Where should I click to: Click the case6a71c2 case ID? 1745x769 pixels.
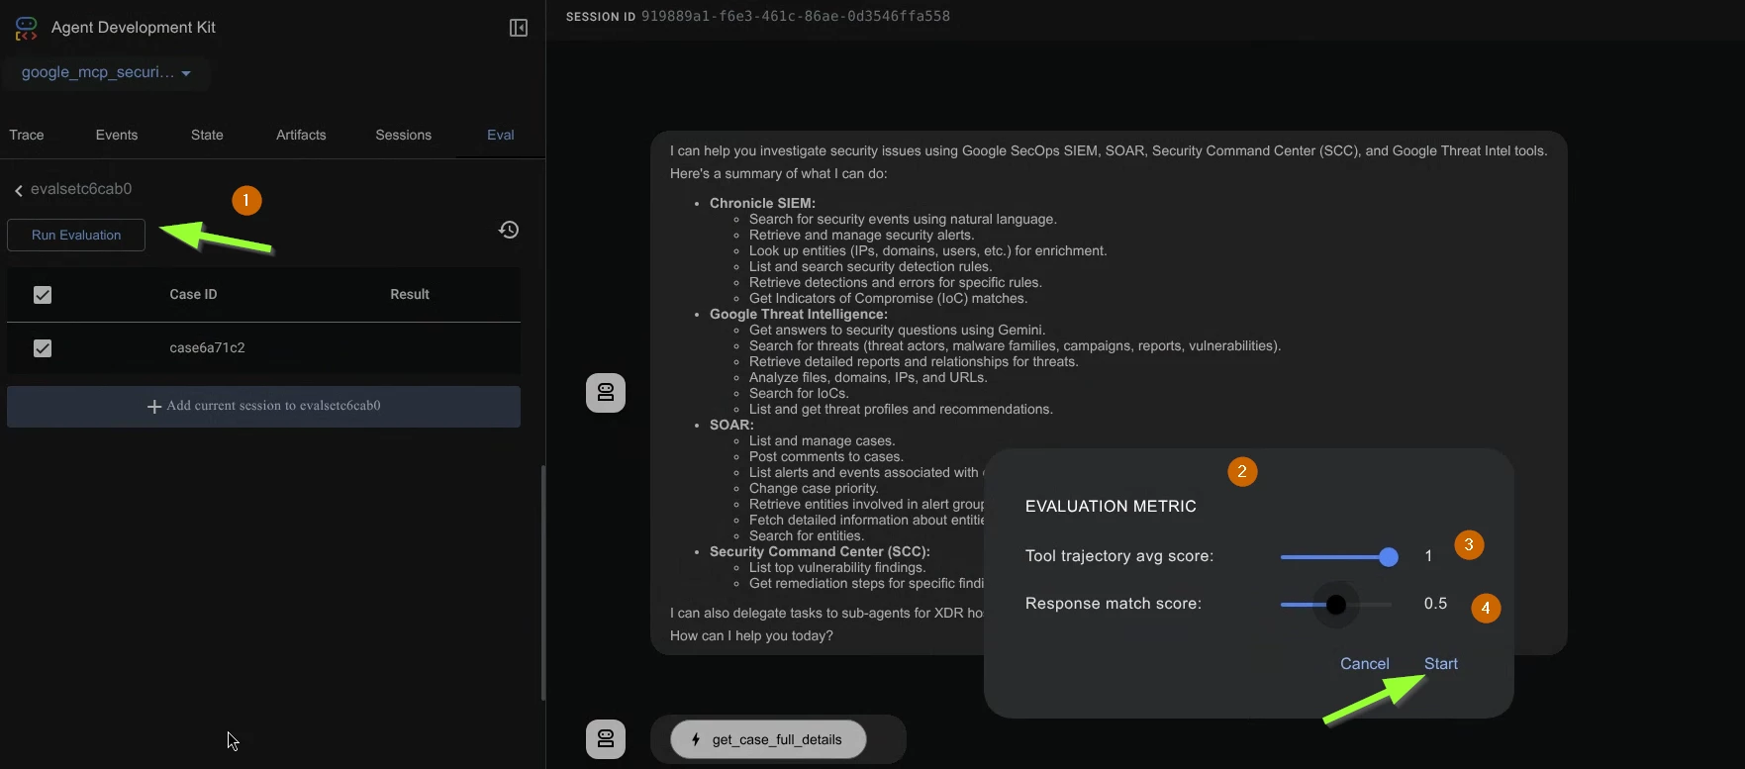coord(207,348)
